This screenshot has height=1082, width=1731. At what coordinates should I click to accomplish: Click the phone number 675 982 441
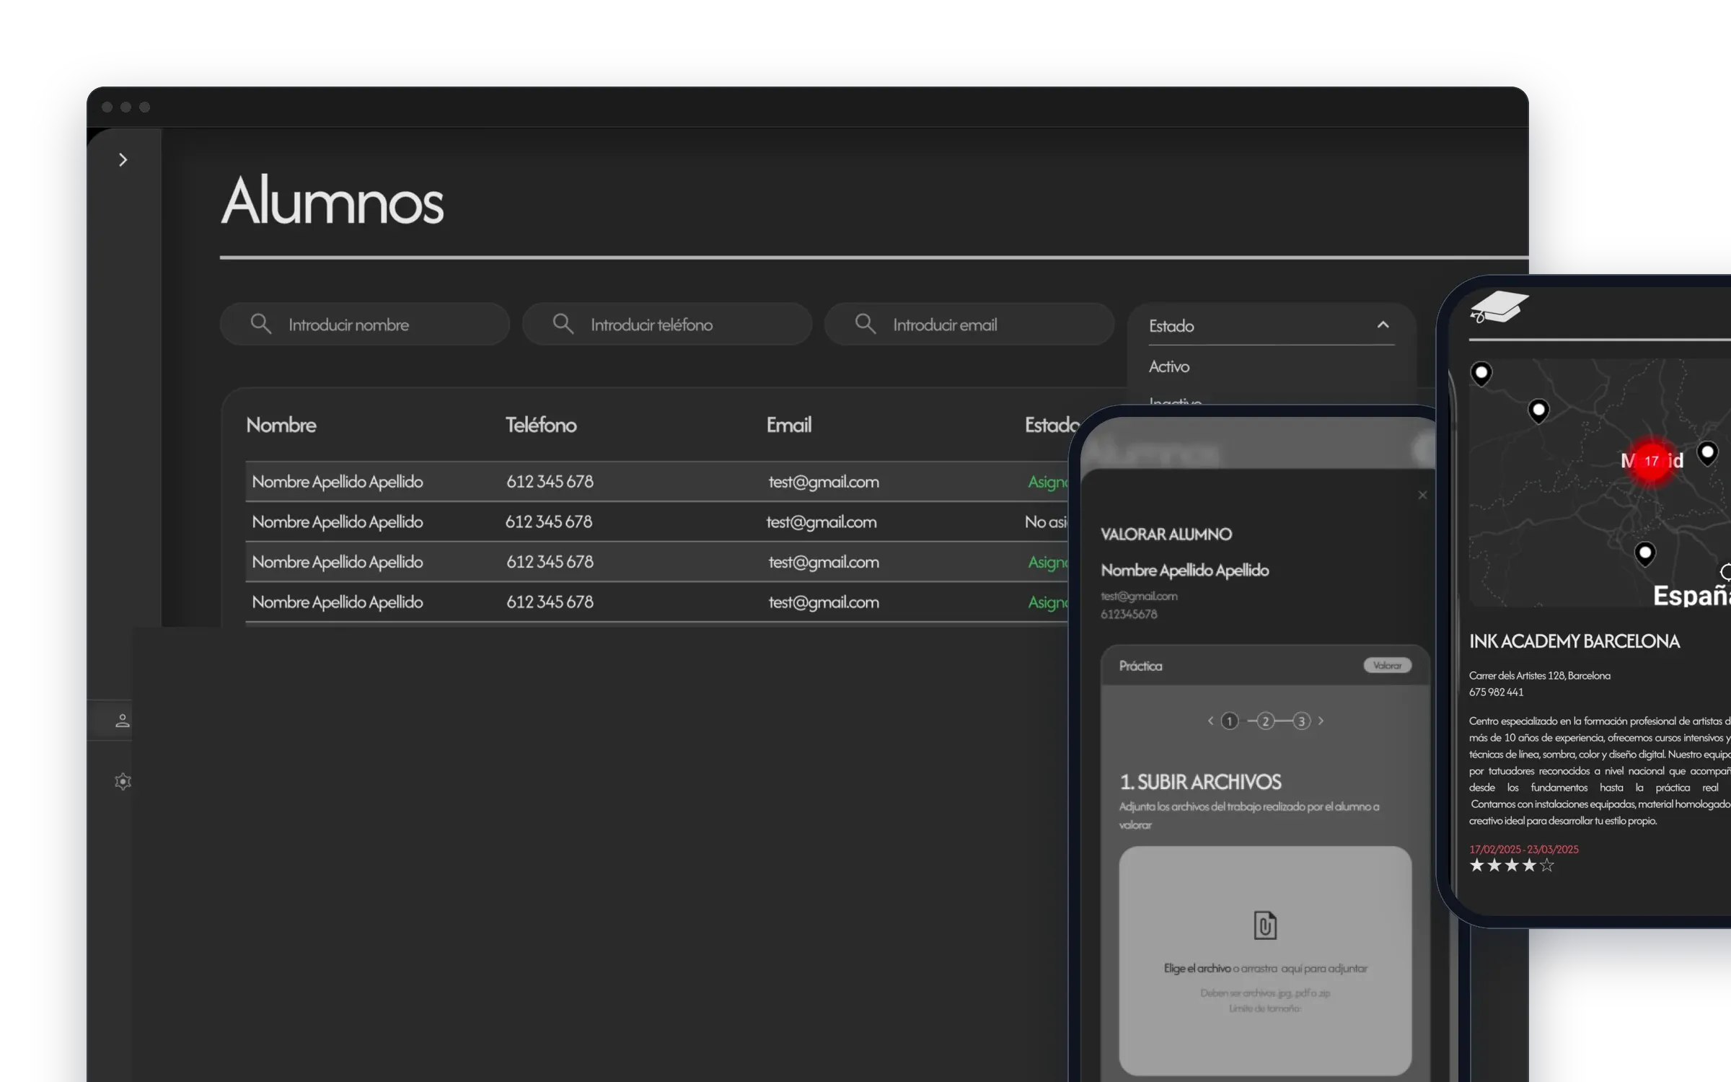(1497, 692)
